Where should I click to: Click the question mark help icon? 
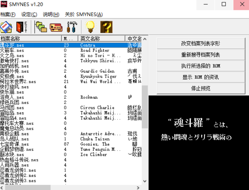click(x=106, y=27)
